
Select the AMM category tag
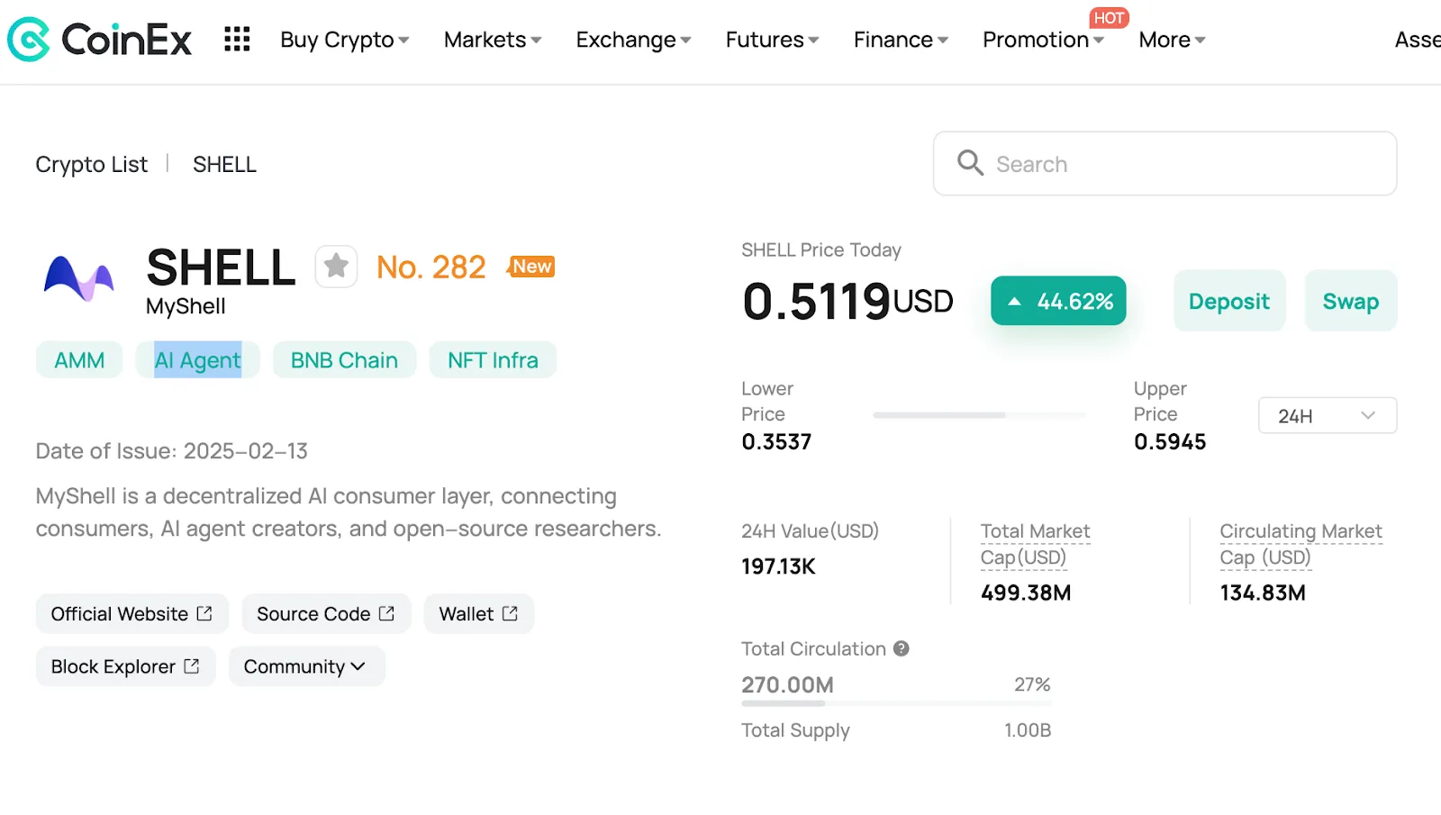[79, 360]
